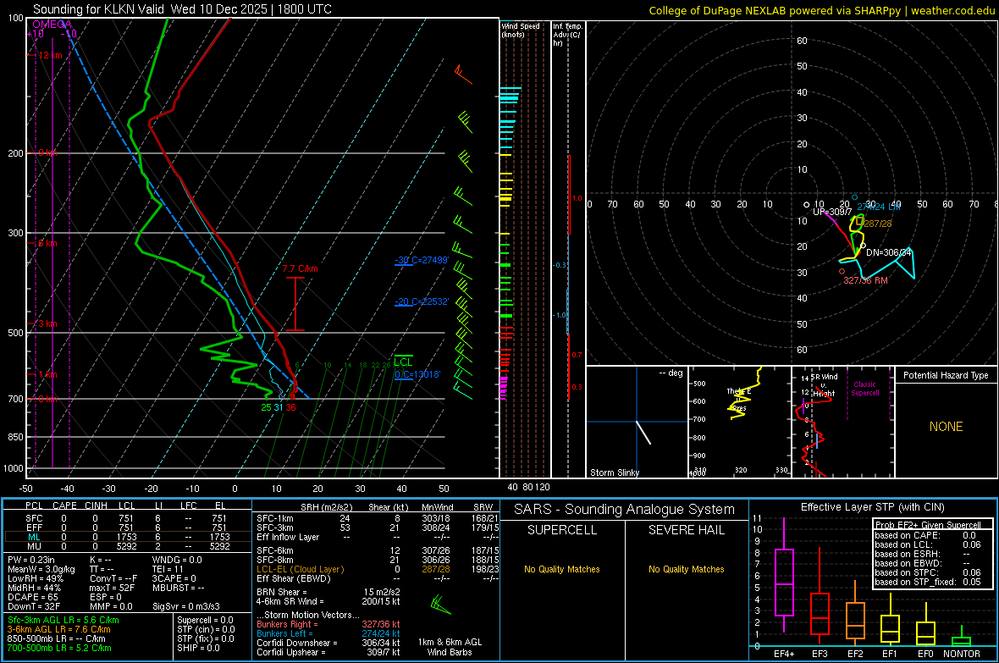The width and height of the screenshot is (999, 663).
Task: Click the CAPE column header
Action: click(64, 506)
